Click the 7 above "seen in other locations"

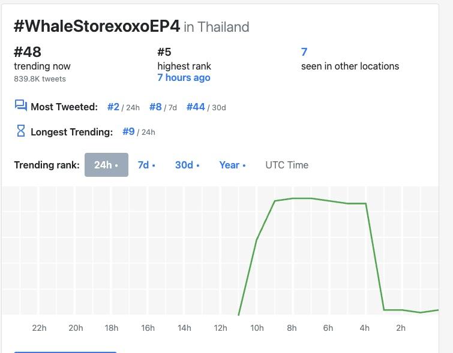(x=304, y=52)
